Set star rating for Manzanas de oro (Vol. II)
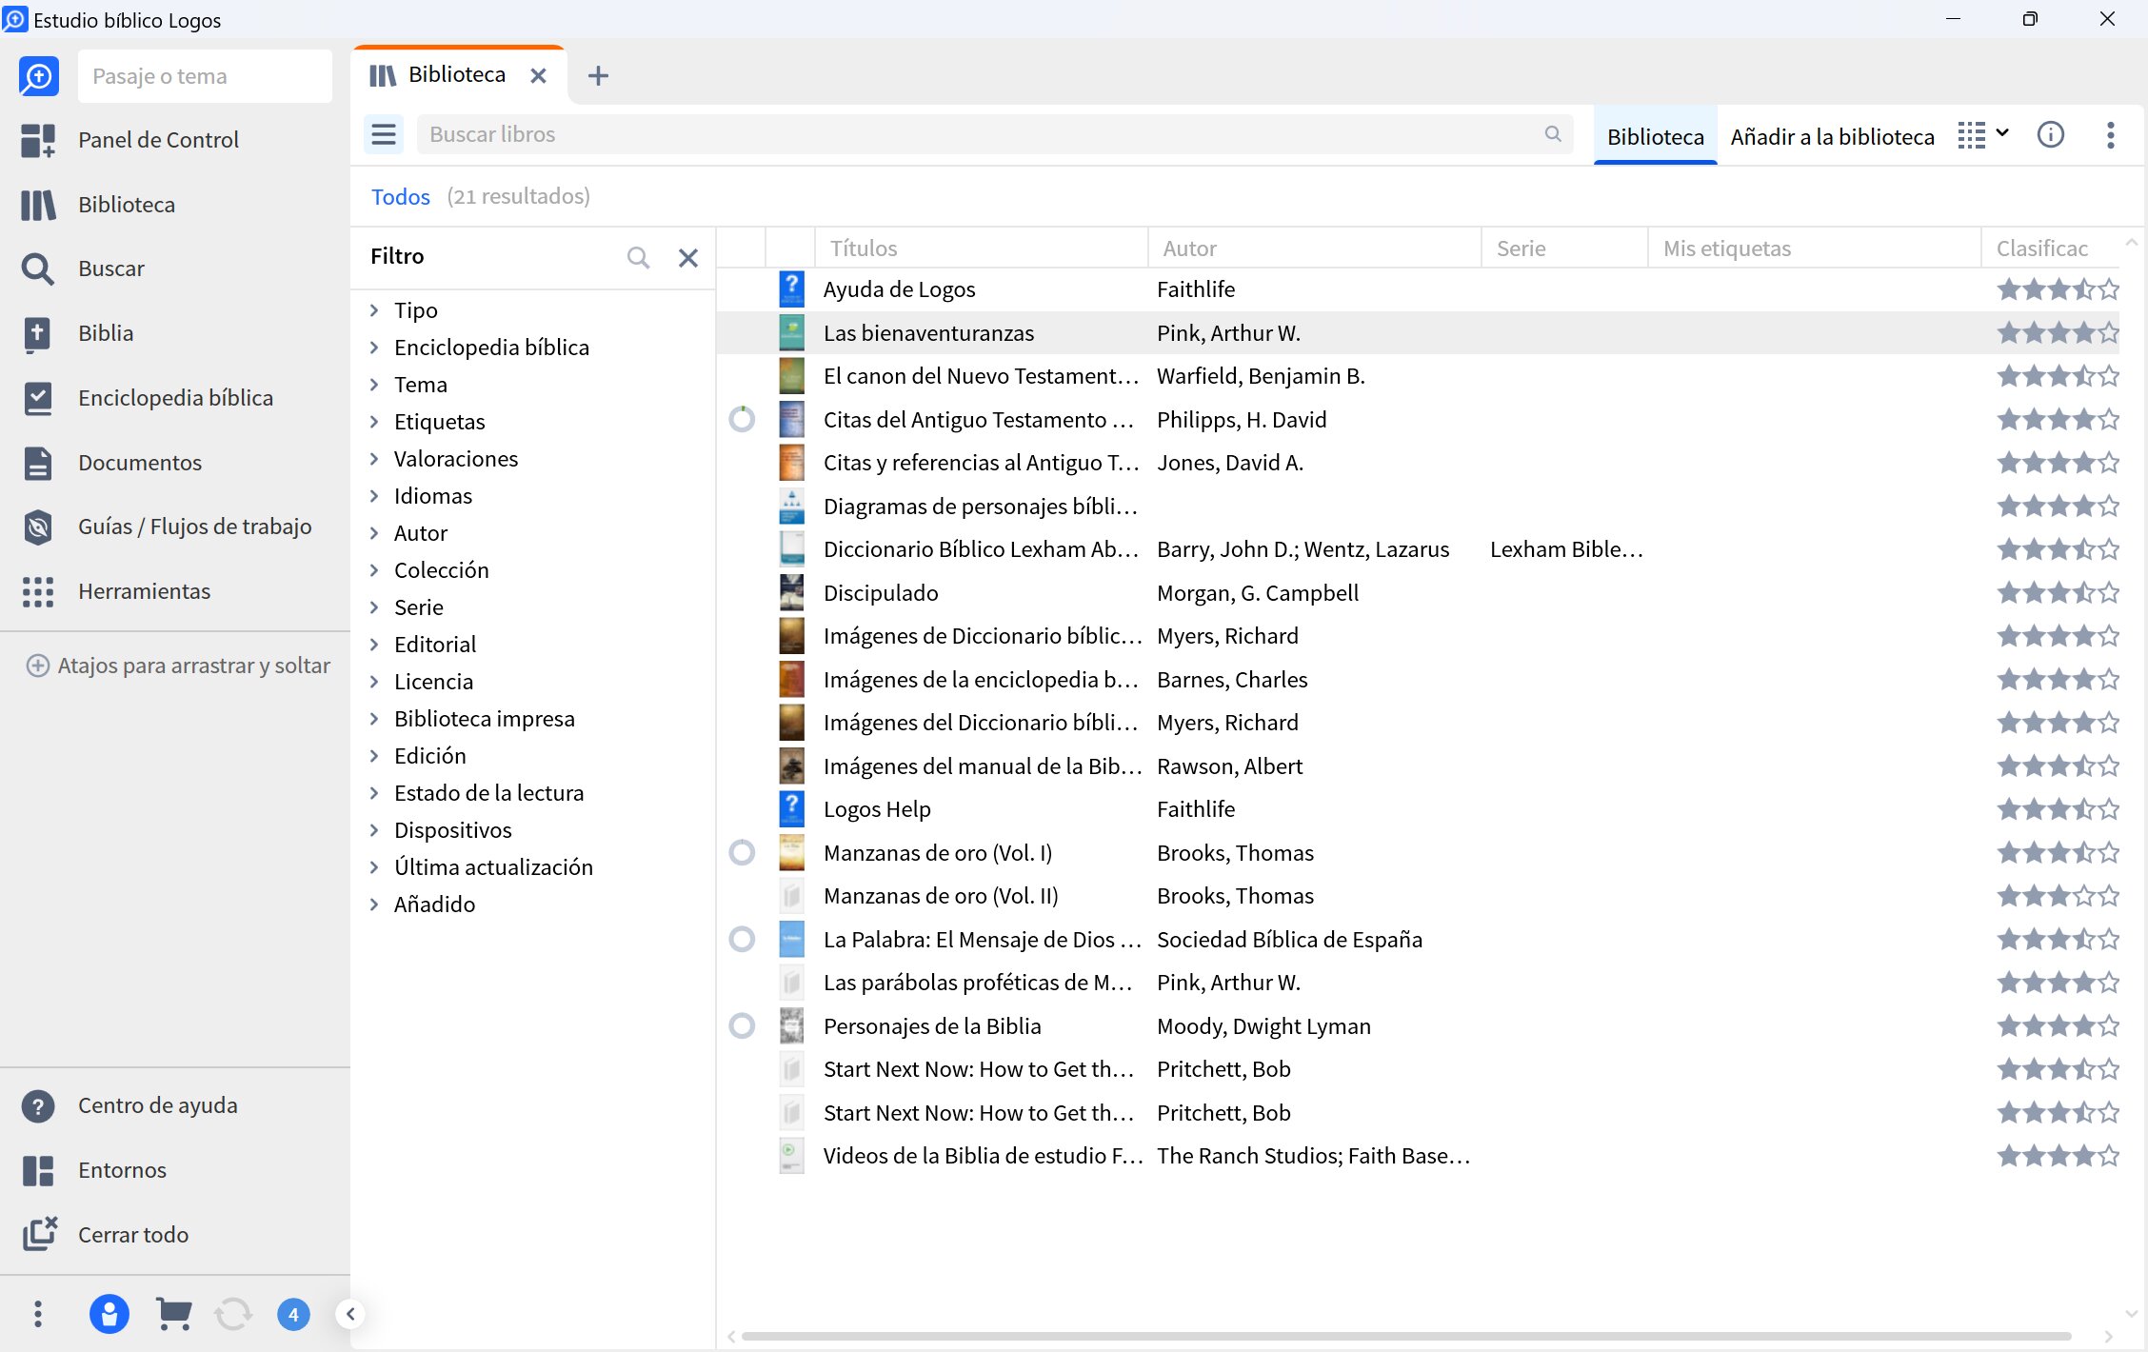 [x=2058, y=896]
